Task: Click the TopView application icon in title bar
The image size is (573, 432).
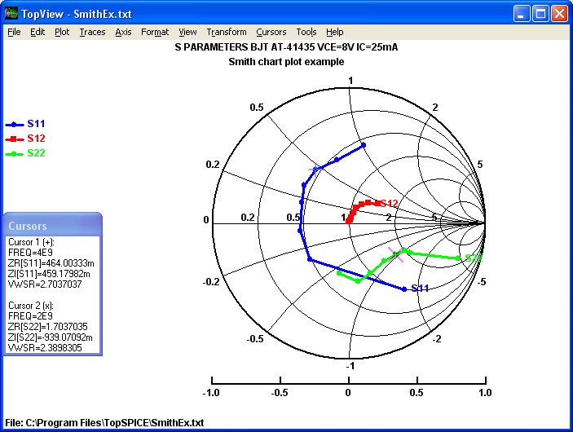Action: (x=11, y=14)
